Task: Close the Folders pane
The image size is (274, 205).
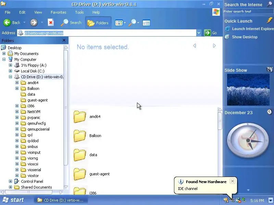Action: [x=64, y=40]
